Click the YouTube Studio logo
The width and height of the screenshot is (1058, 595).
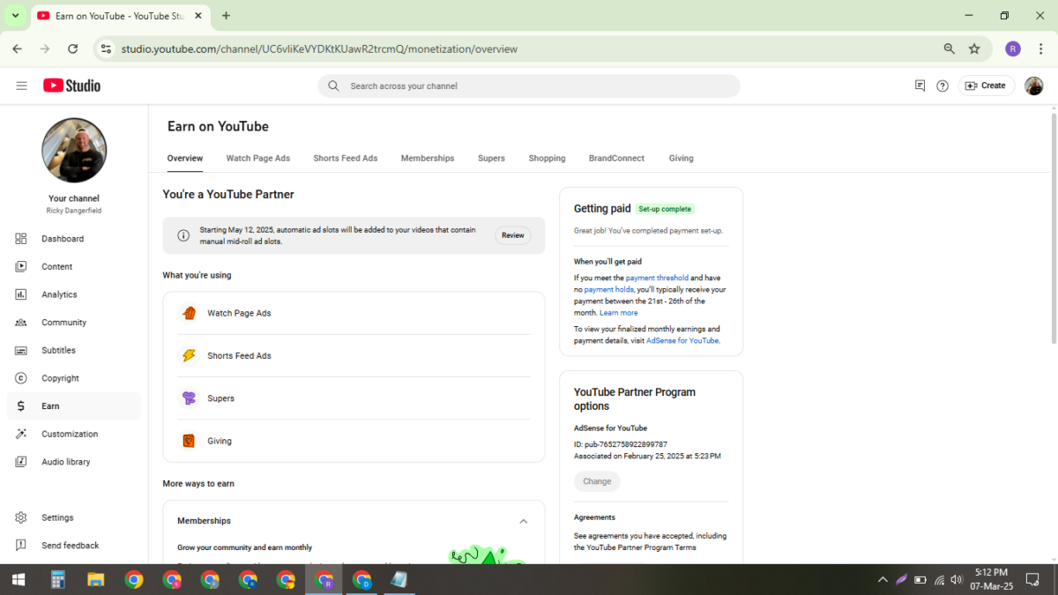[71, 86]
